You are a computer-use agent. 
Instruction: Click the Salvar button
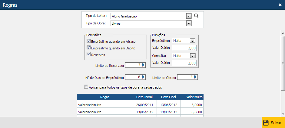pos(273,123)
